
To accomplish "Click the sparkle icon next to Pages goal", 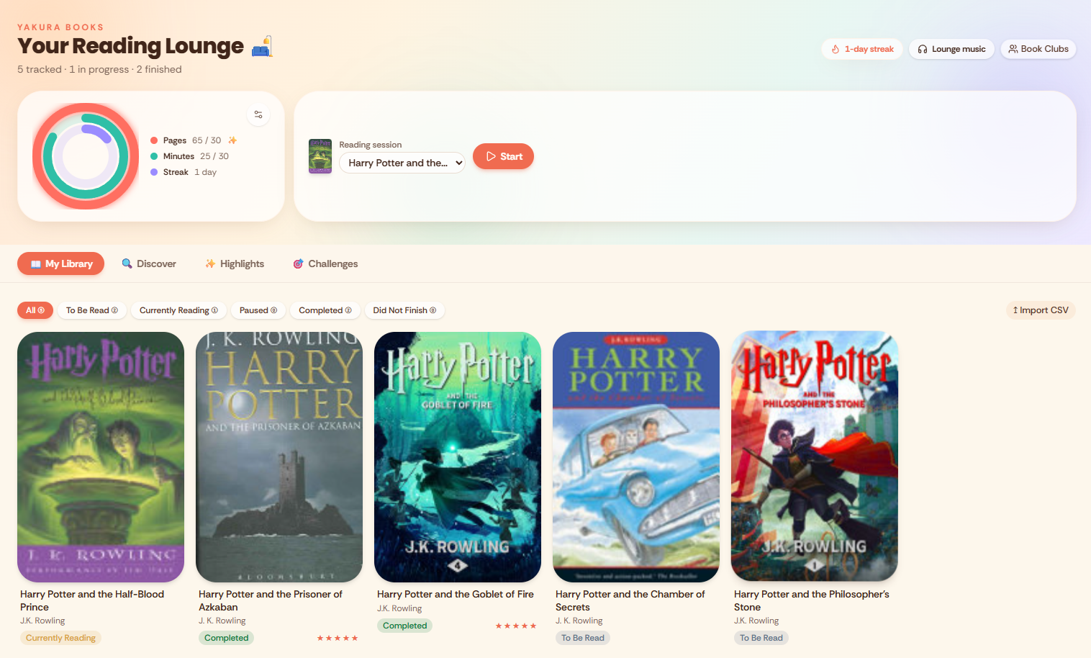I will pos(232,140).
